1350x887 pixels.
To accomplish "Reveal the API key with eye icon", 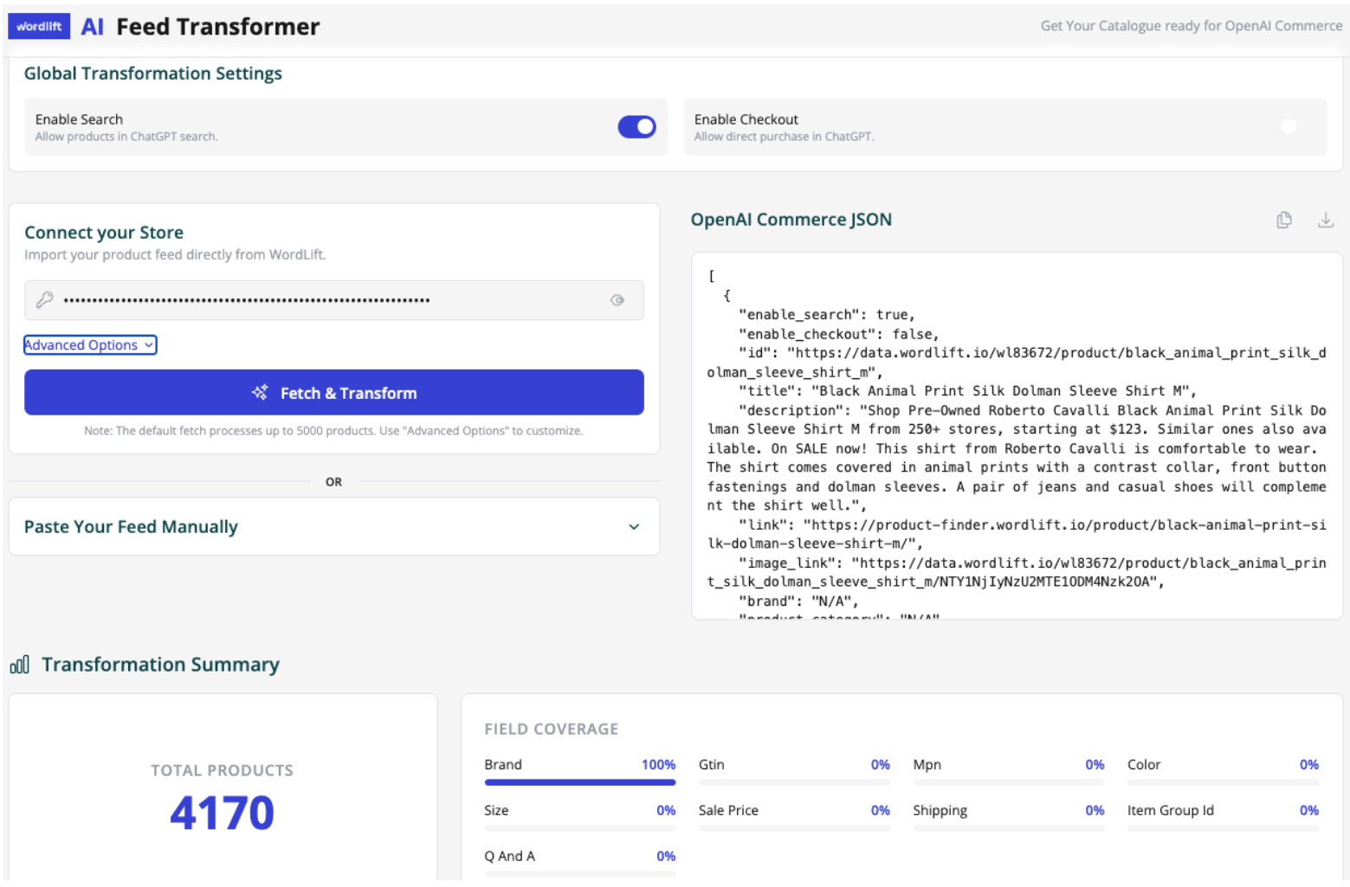I will click(x=617, y=300).
